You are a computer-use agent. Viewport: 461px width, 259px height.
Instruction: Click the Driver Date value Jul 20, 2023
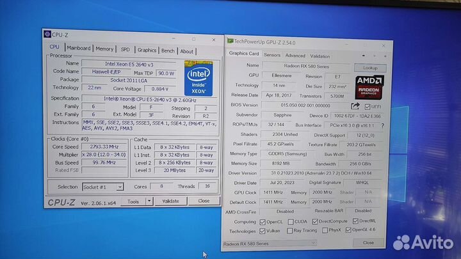282,183
